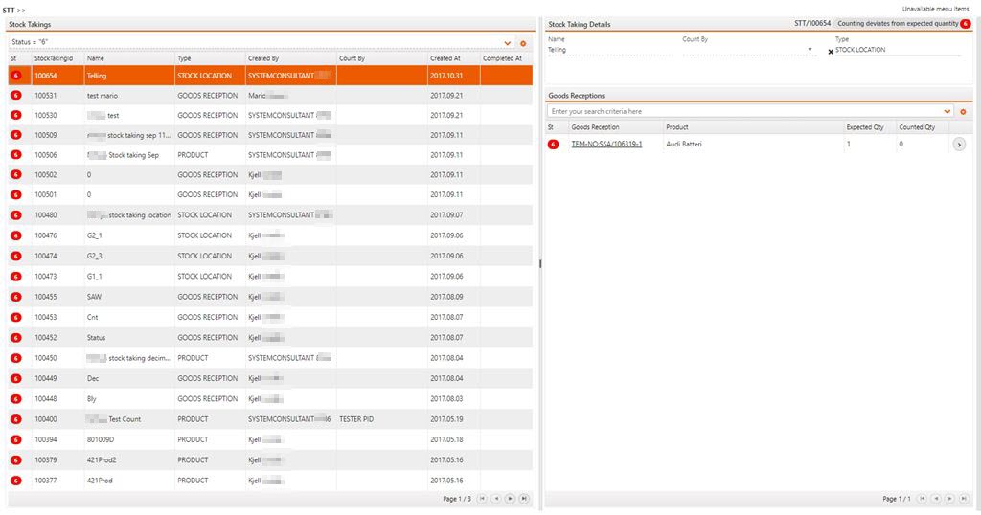Click the STT breadcrumb link
Screen dimensions: 981x515
tap(9, 9)
